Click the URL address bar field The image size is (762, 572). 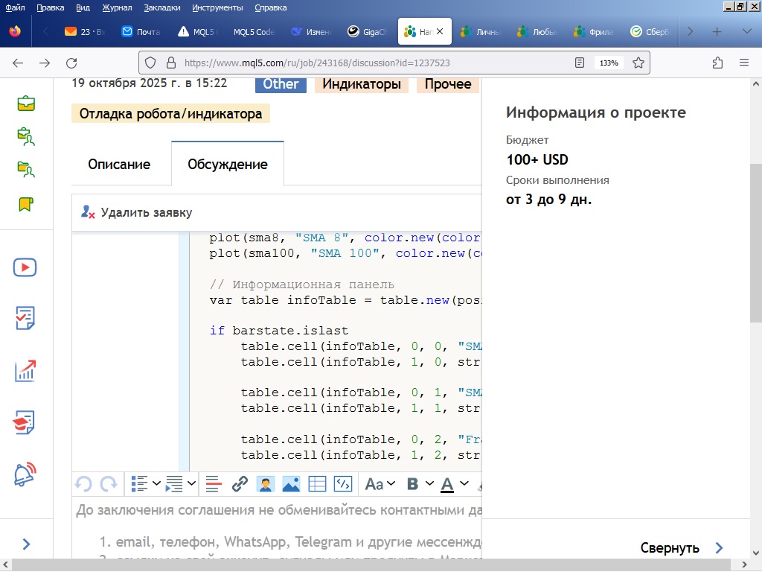click(x=372, y=63)
